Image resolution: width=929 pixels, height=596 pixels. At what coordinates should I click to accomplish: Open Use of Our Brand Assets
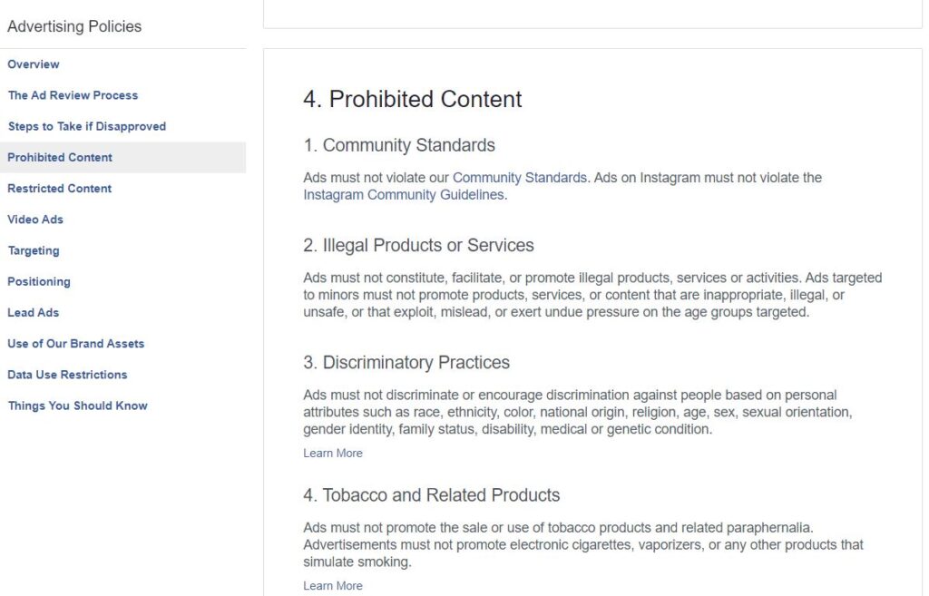75,344
